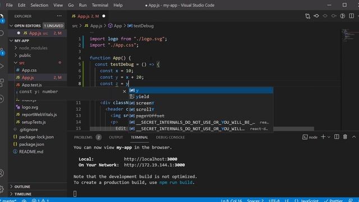Click the localhost:3000 URL in terminal
Viewport: 359px width, 202px height.
150,159
